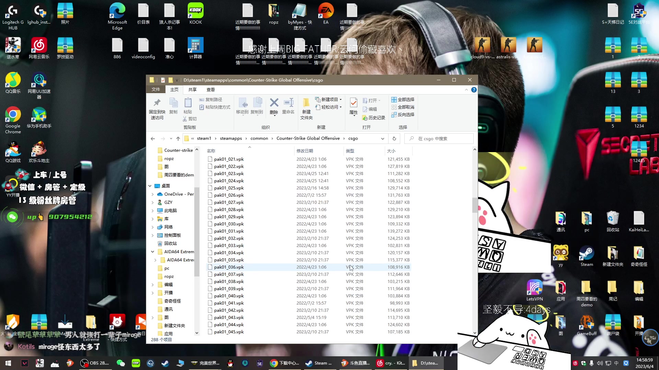Open the address bar history dropdown
This screenshot has height=370, width=659.
point(382,139)
